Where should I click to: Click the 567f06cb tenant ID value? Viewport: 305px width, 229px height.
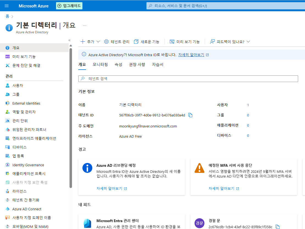pyautogui.click(x=152, y=115)
